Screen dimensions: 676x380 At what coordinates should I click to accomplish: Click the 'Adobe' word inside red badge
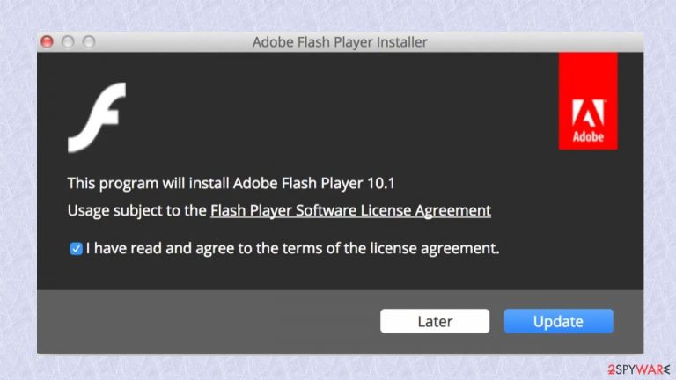coord(588,136)
